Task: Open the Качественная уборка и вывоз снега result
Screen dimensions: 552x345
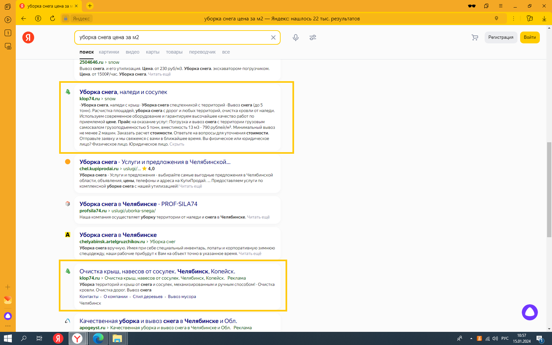Action: (158, 321)
